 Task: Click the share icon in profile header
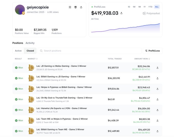click(81, 7)
